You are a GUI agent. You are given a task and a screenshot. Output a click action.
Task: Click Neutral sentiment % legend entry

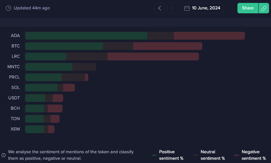(209, 155)
